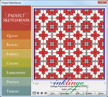The width and height of the screenshot is (108, 97).
Task: Open the Fabrics section
Action: (16, 54)
